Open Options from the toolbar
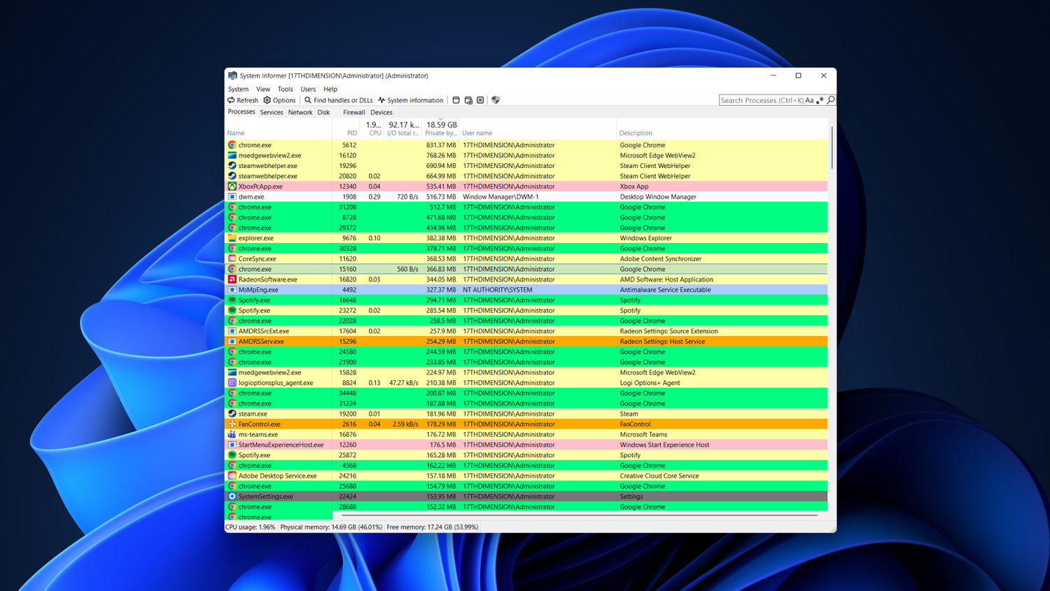Screen dimensions: 1050x591 point(279,100)
